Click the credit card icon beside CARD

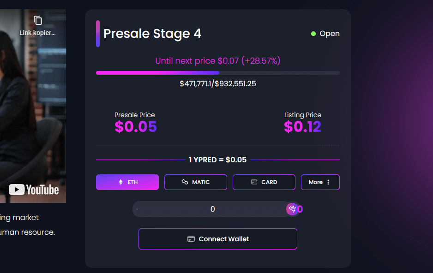pos(254,182)
